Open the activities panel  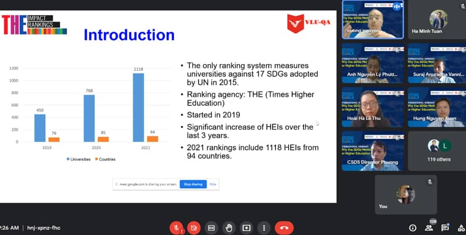pyautogui.click(x=460, y=228)
